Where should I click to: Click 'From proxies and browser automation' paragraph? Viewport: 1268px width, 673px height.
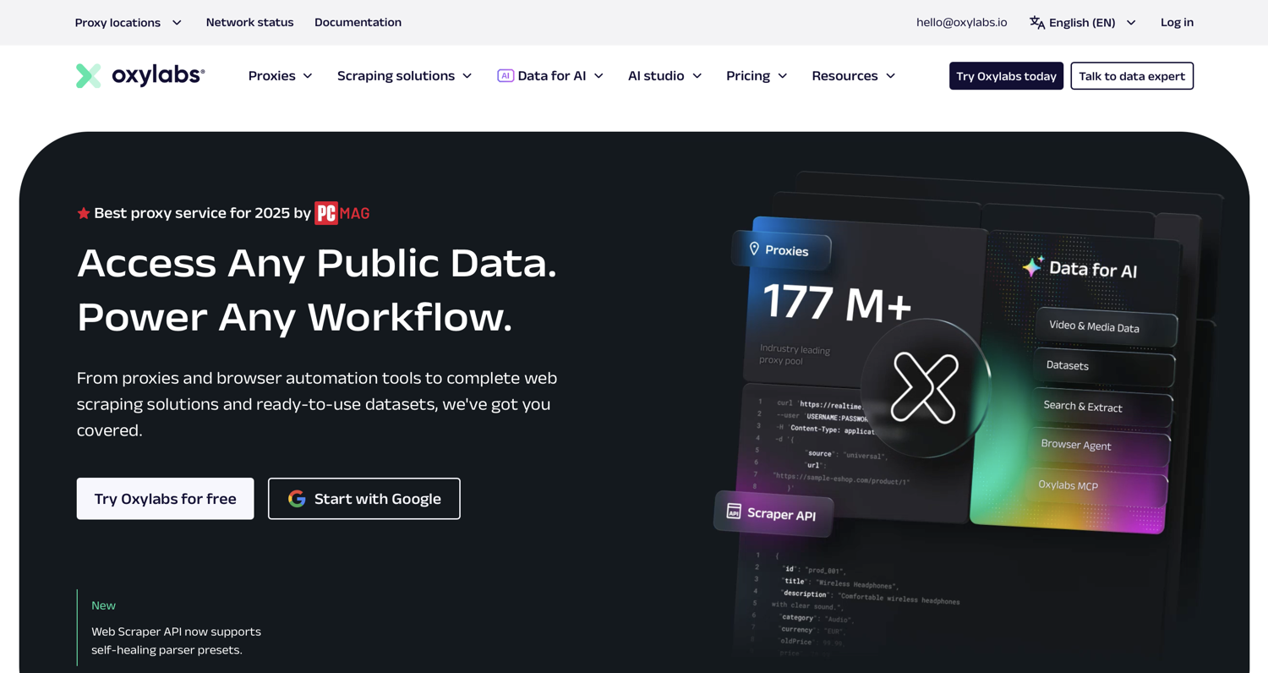coord(317,404)
